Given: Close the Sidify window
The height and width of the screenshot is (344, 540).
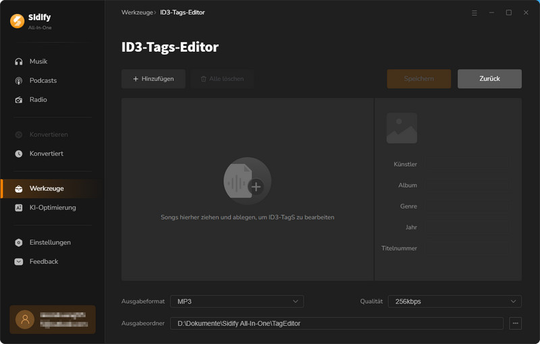Looking at the screenshot, I should pyautogui.click(x=526, y=13).
